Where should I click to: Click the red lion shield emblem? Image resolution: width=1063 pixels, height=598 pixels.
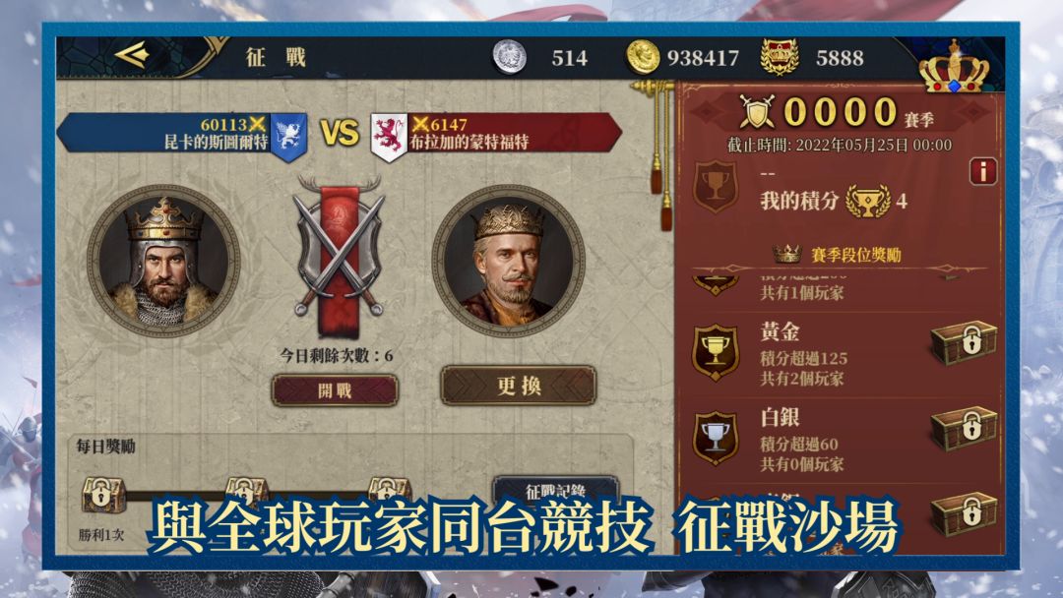tap(389, 138)
